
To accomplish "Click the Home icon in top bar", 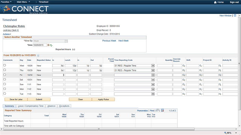I will click(215, 2).
